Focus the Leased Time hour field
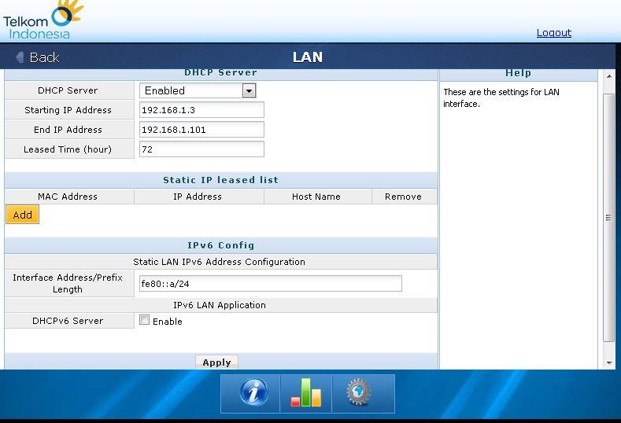 (x=201, y=149)
